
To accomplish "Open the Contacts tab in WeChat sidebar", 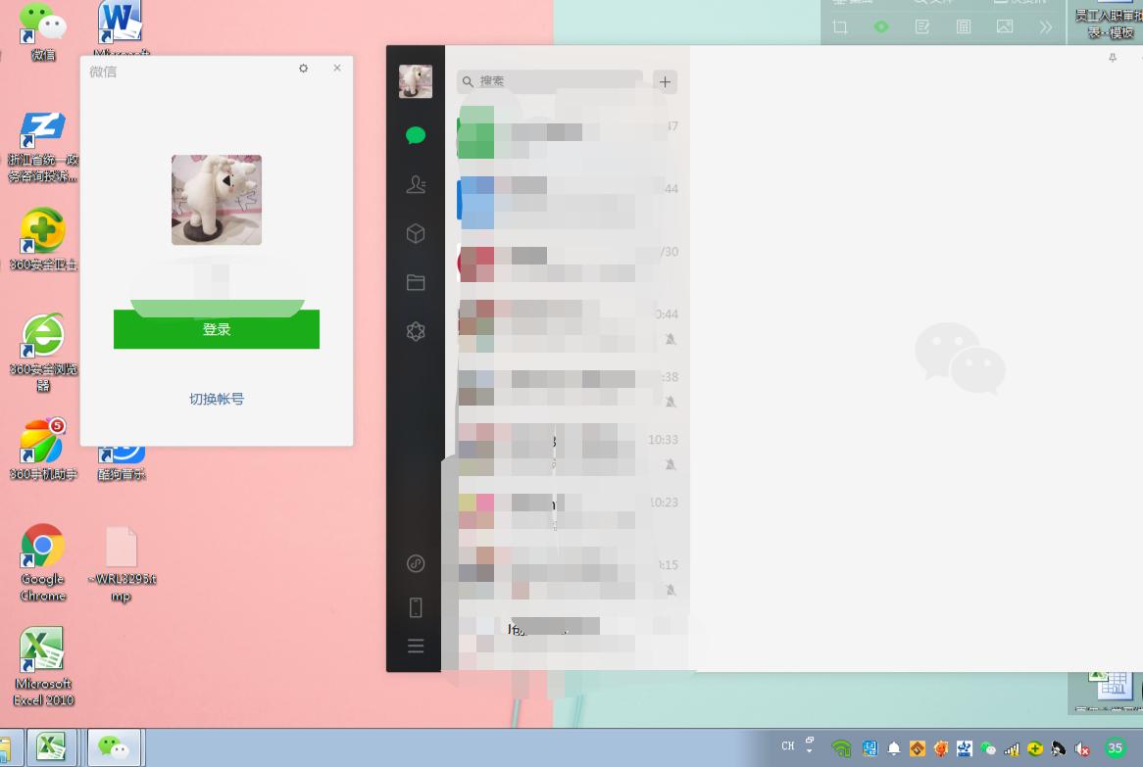I will pyautogui.click(x=416, y=184).
